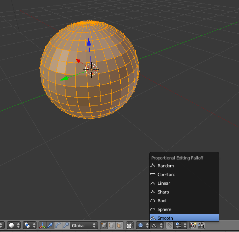Viewport: 239px width, 232px height.
Task: Pick Linear proportional editing falloff
Action: [x=164, y=183]
